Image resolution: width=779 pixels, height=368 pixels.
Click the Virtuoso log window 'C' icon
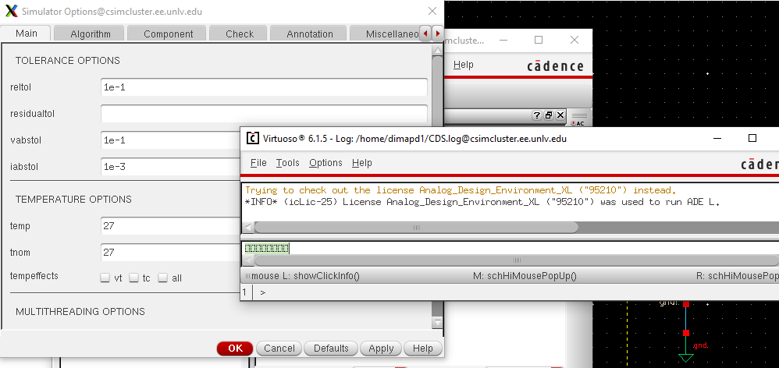pos(253,138)
